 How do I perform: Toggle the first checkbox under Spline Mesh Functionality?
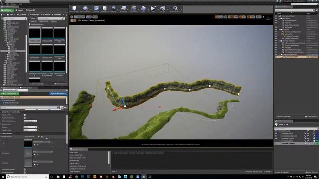tap(25, 115)
